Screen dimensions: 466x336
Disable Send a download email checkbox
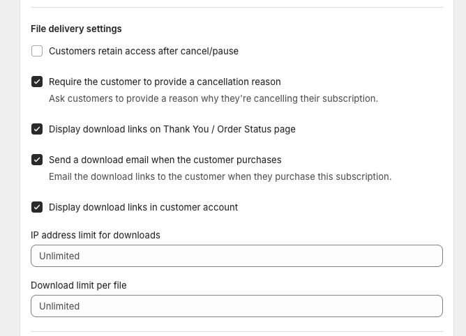tap(37, 160)
